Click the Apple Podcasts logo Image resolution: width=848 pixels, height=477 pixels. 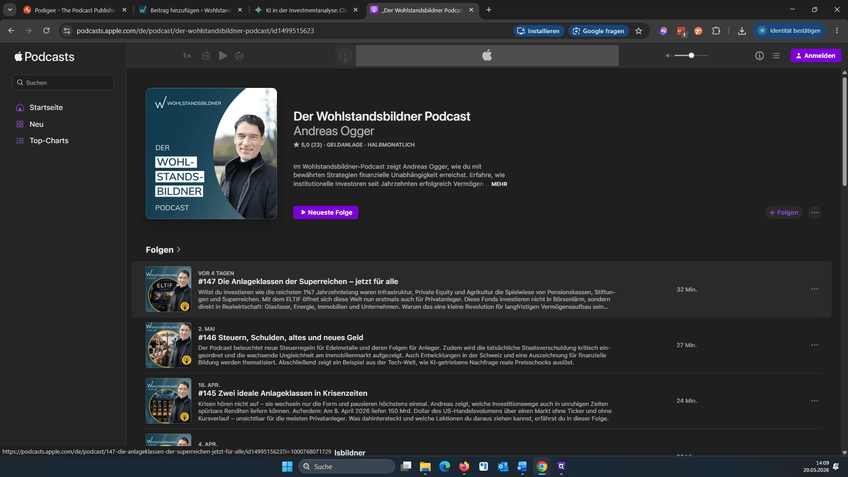[x=44, y=57]
